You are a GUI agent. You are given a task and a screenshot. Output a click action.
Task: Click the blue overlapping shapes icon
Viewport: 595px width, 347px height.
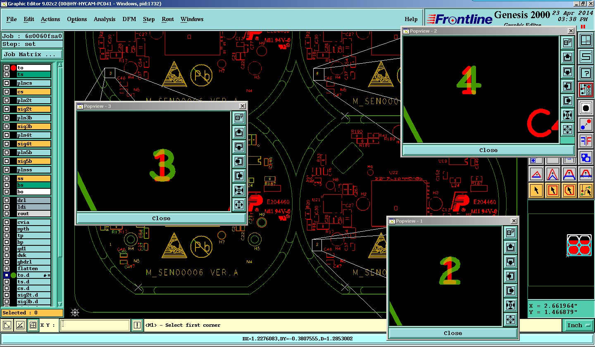tap(585, 157)
